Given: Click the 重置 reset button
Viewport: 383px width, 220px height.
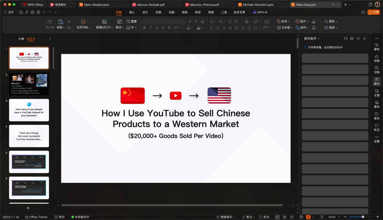Looking at the screenshot, I should point(132,22).
